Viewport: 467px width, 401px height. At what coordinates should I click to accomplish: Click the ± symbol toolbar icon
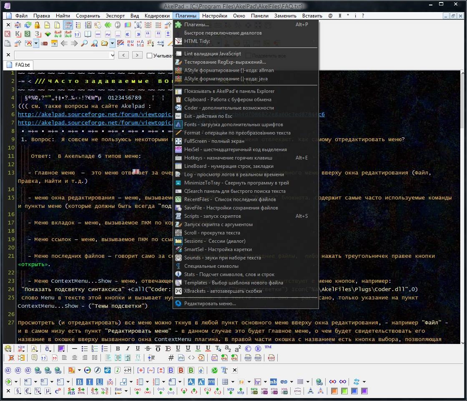click(168, 34)
